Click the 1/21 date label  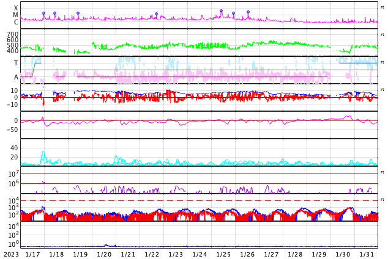click(x=128, y=254)
